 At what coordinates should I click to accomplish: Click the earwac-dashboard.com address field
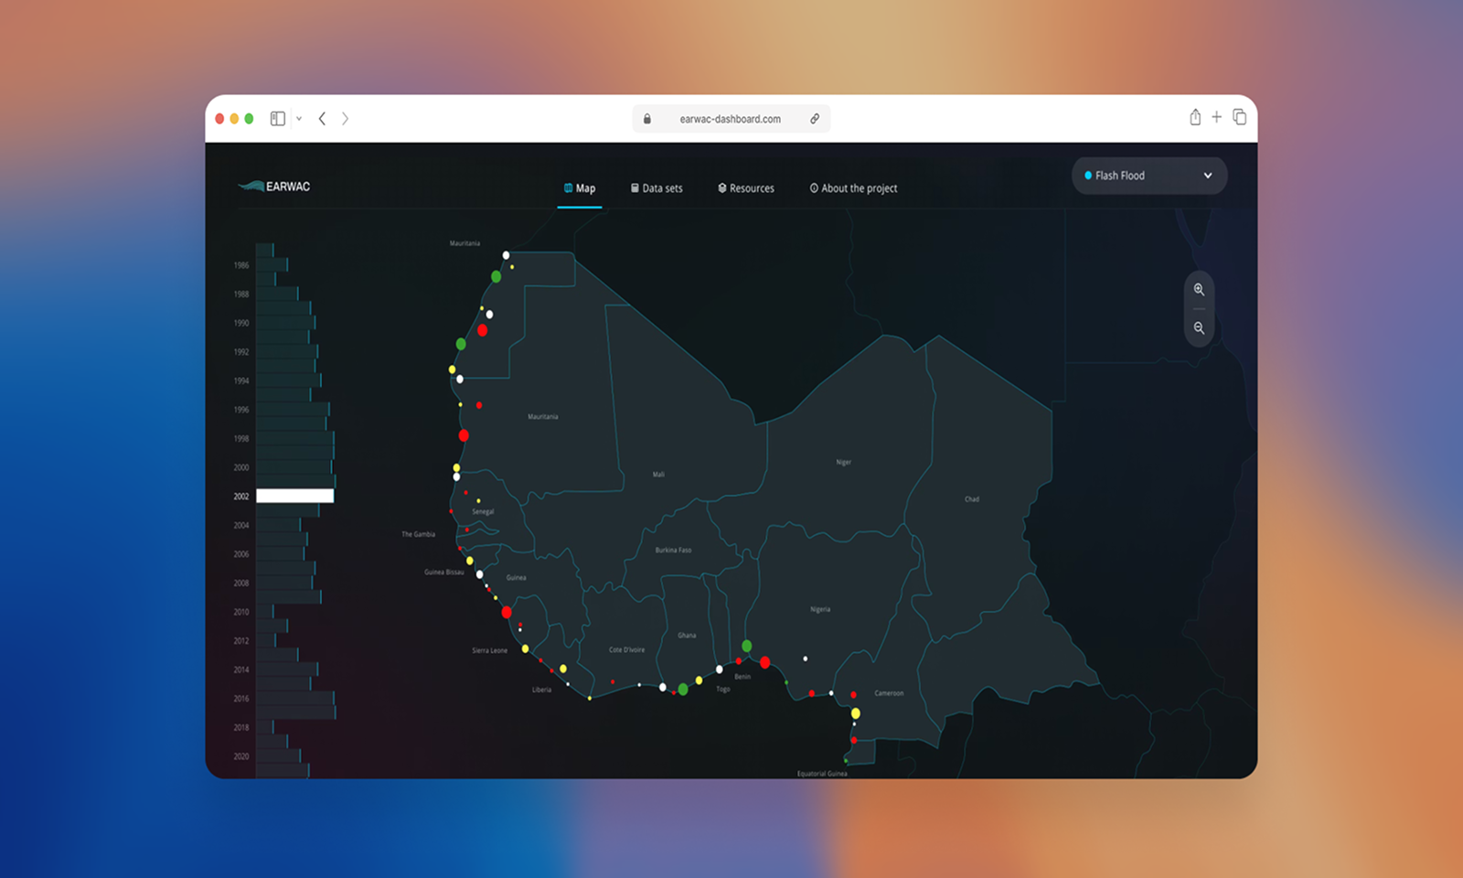730,119
